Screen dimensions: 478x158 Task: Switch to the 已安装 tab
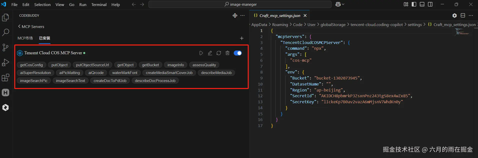tap(44, 38)
